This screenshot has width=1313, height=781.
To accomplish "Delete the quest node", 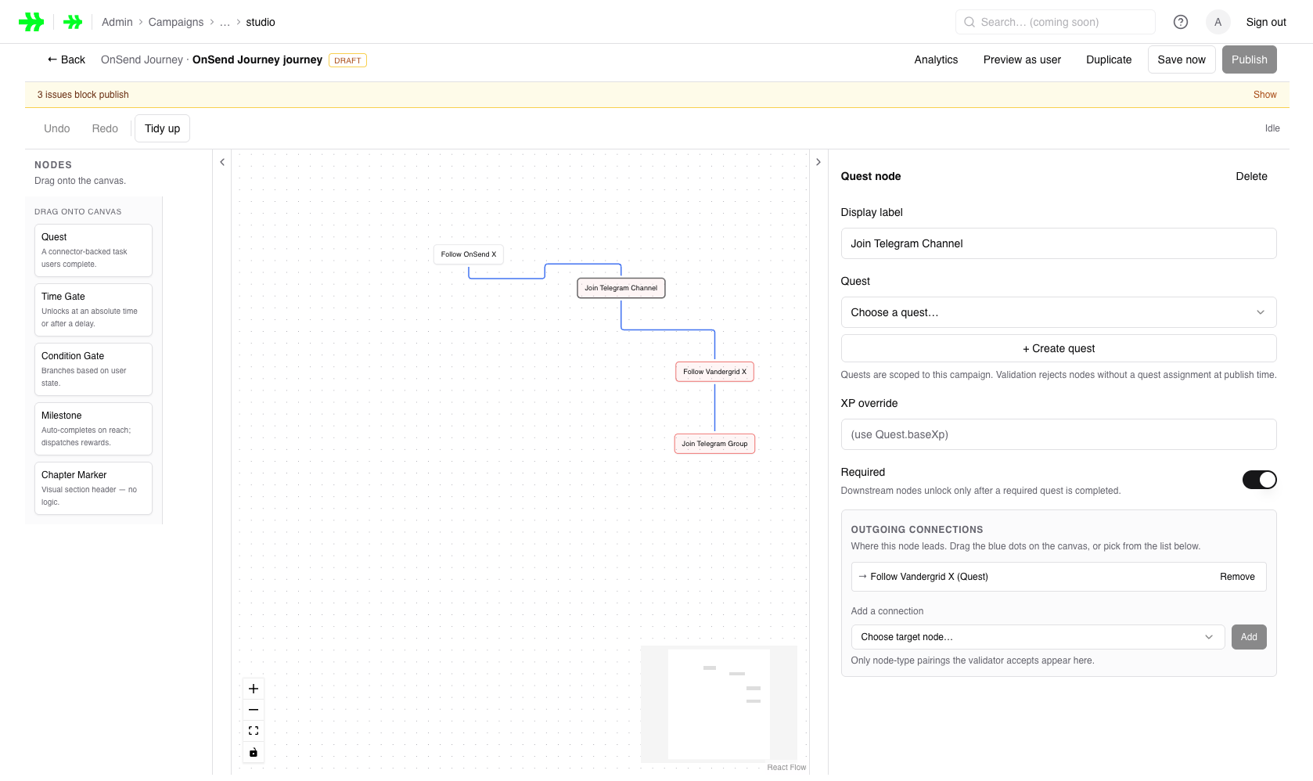I will click(1251, 176).
